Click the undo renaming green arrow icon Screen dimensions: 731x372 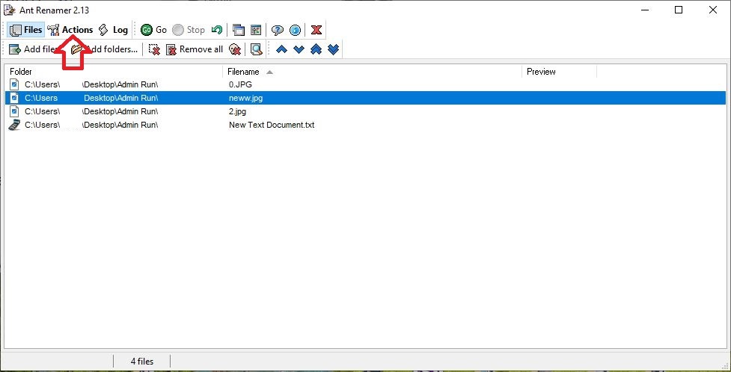tap(217, 30)
